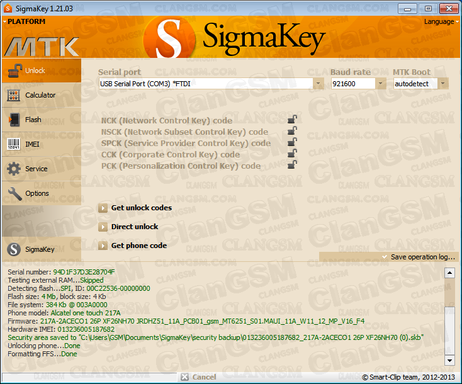This screenshot has height=384, width=462.
Task: Select the Unlock tab label
Action: pyautogui.click(x=35, y=71)
